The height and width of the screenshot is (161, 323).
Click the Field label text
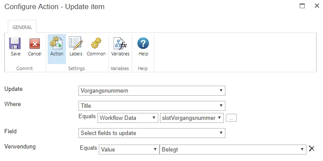point(10,131)
